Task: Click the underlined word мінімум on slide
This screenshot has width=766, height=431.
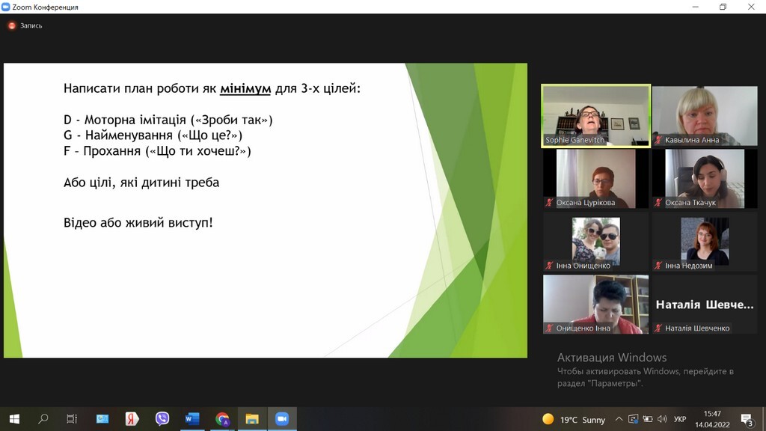Action: point(245,88)
